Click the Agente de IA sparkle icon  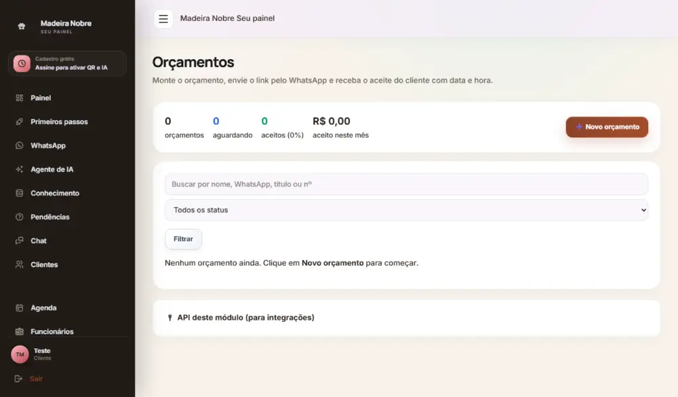(20, 169)
